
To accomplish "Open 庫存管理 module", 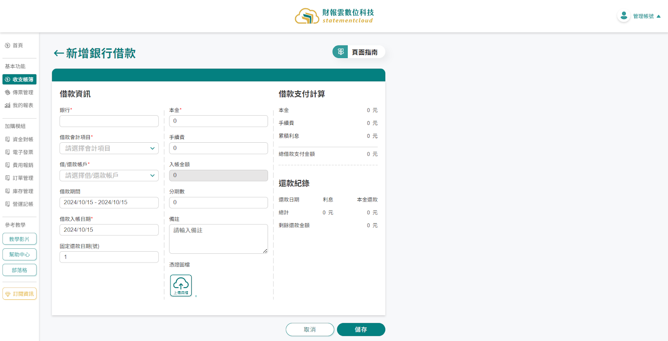I will pyautogui.click(x=19, y=191).
